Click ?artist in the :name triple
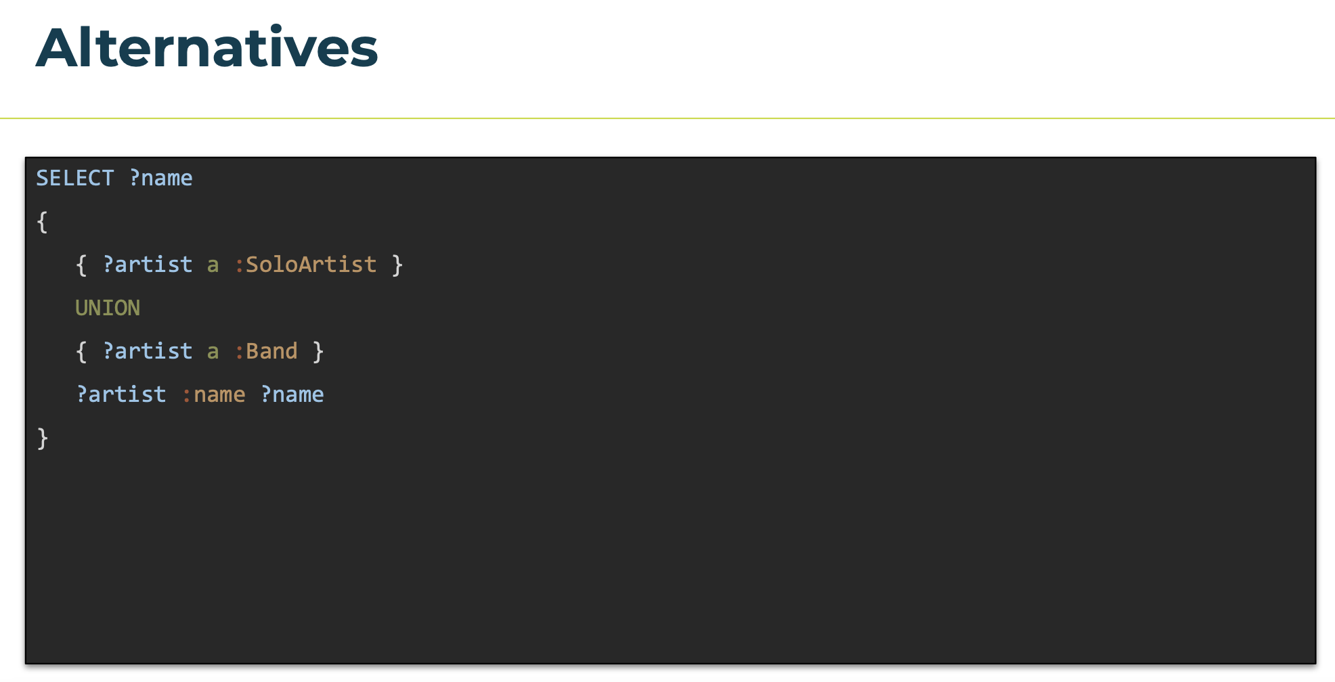The height and width of the screenshot is (682, 1335). [121, 394]
